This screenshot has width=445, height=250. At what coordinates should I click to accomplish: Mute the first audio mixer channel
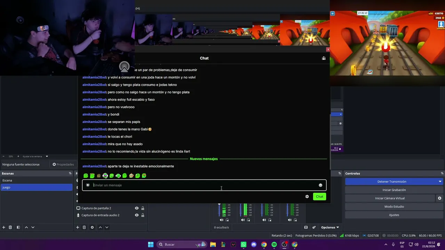(221, 220)
